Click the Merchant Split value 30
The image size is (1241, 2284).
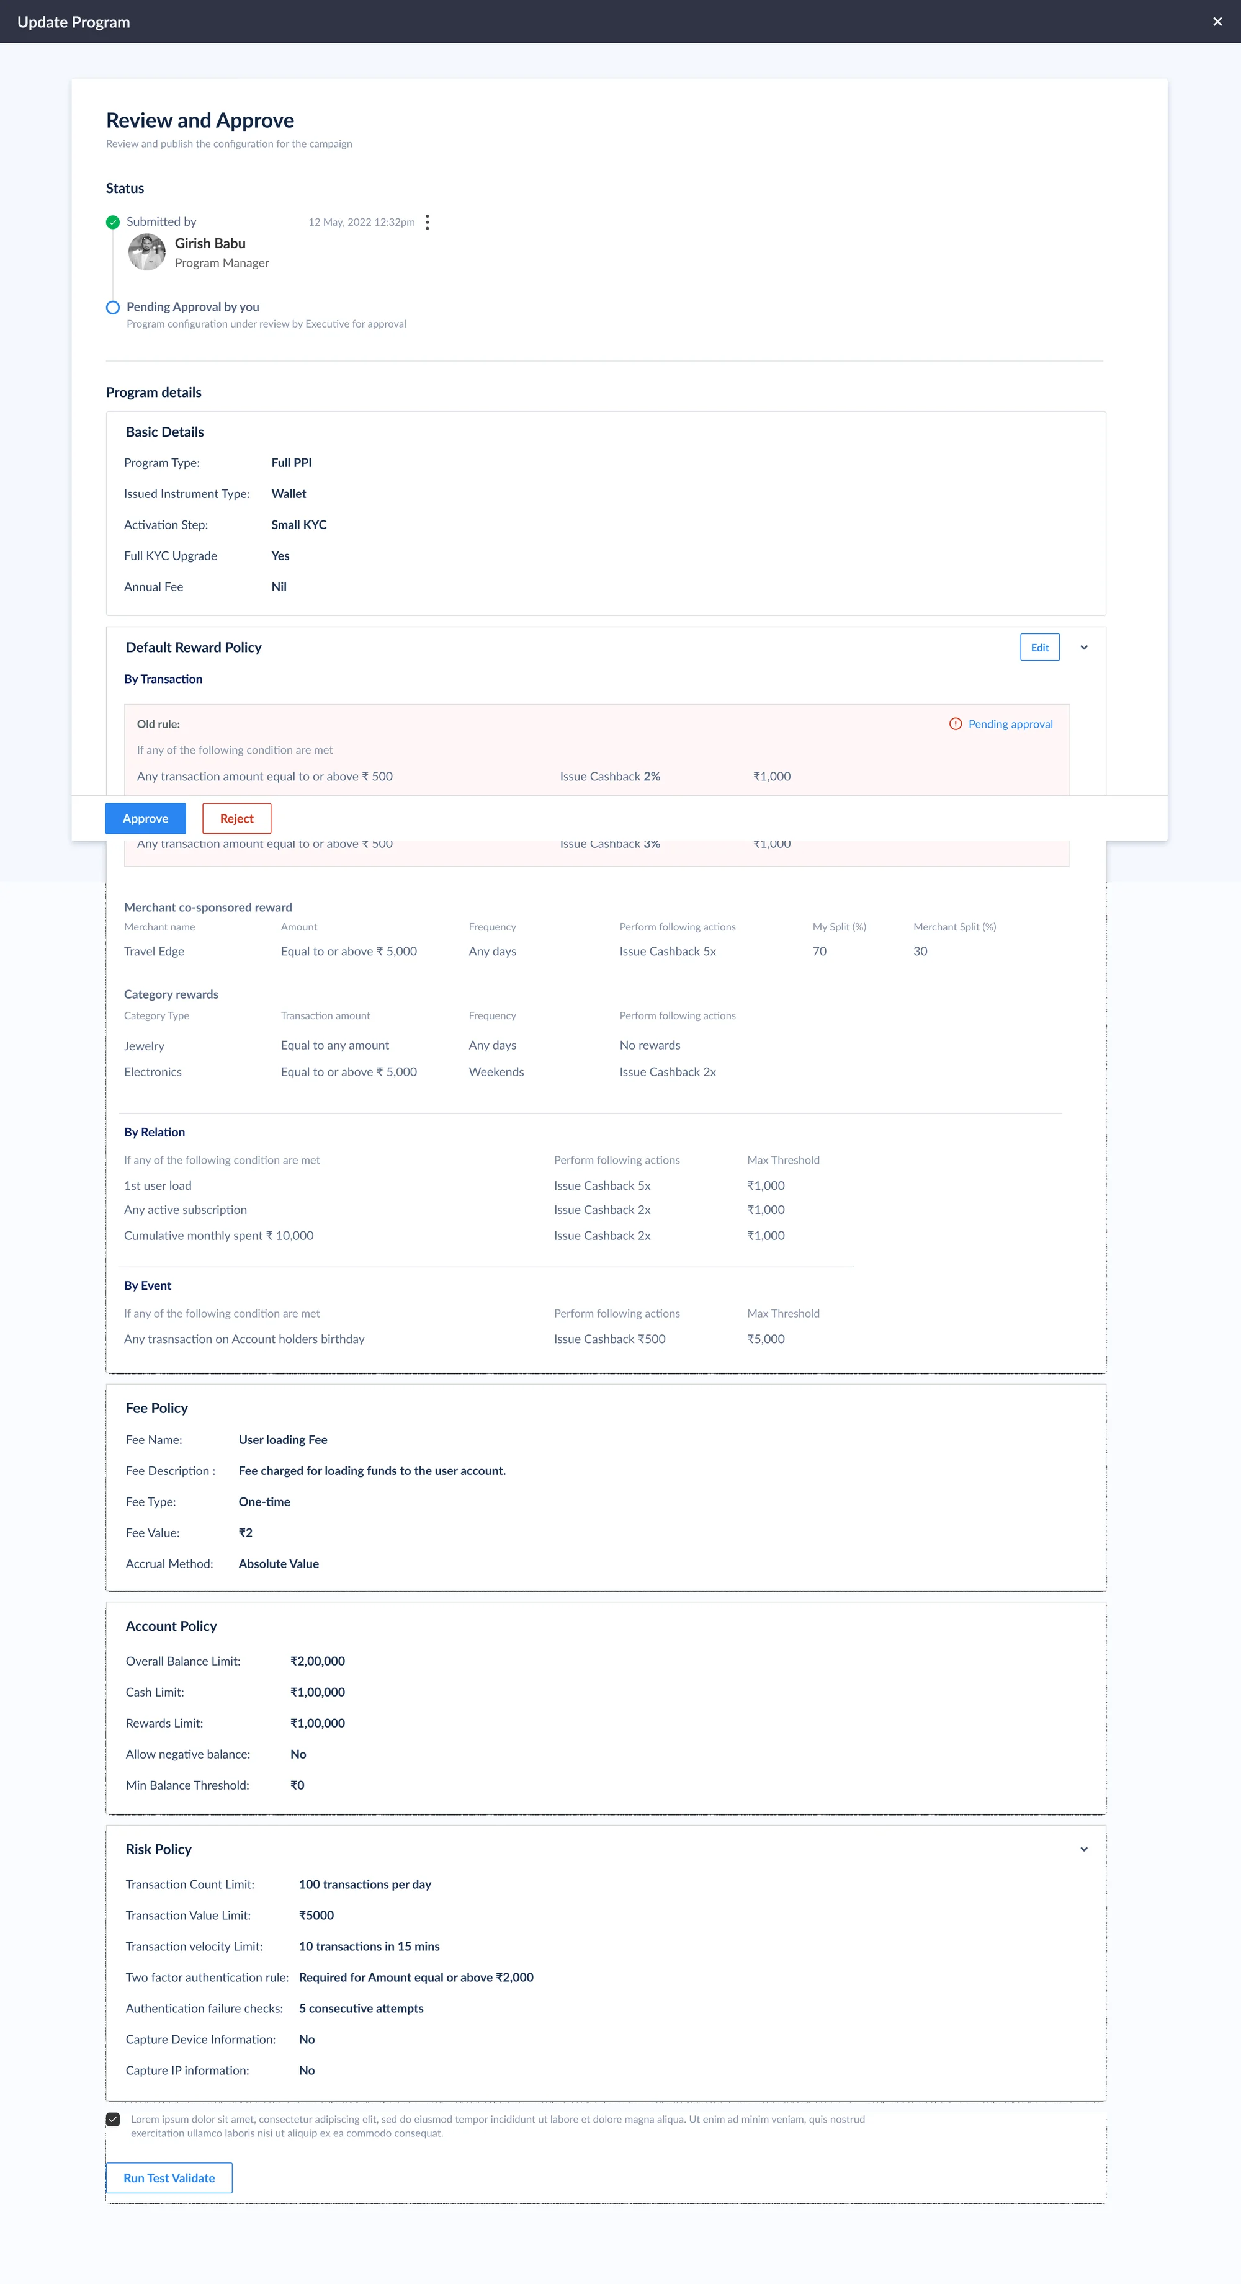920,952
